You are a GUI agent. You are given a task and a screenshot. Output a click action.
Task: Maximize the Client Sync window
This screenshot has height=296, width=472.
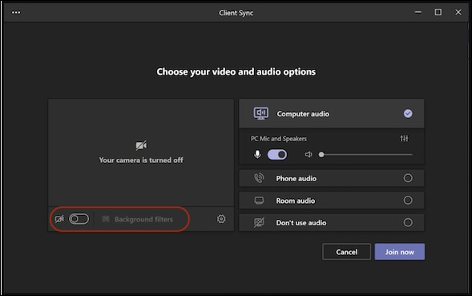tap(438, 12)
